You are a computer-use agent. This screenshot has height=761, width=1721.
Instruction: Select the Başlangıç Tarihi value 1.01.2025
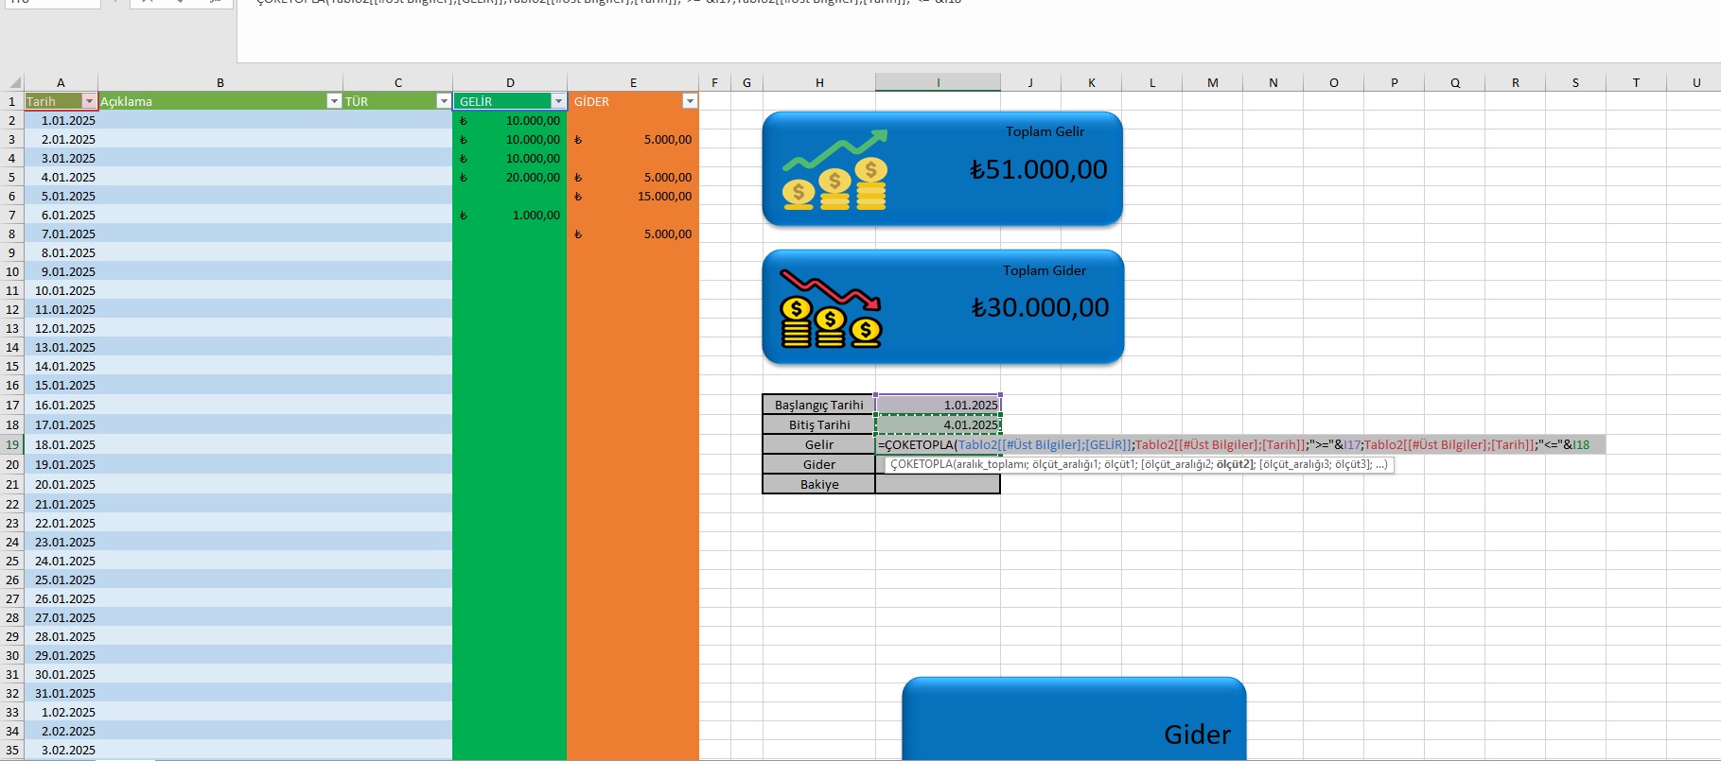(x=938, y=405)
